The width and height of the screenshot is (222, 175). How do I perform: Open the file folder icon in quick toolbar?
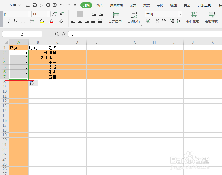point(28,5)
